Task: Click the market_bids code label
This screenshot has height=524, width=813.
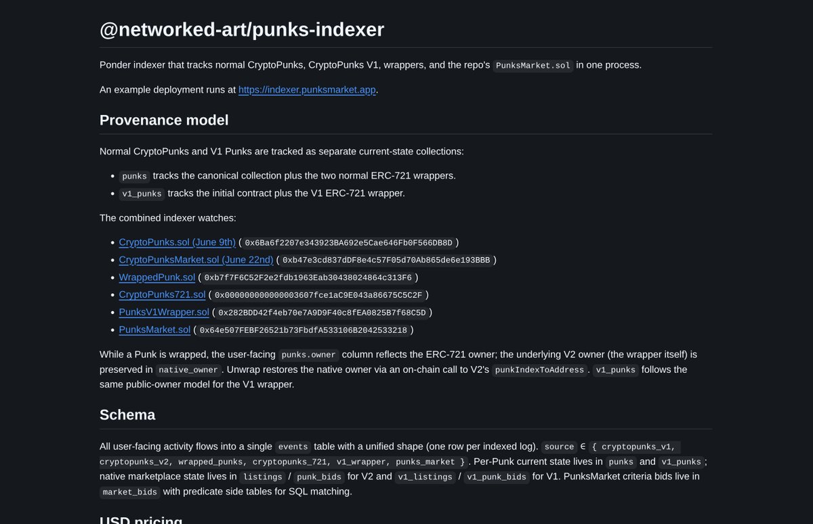Action: click(130, 492)
